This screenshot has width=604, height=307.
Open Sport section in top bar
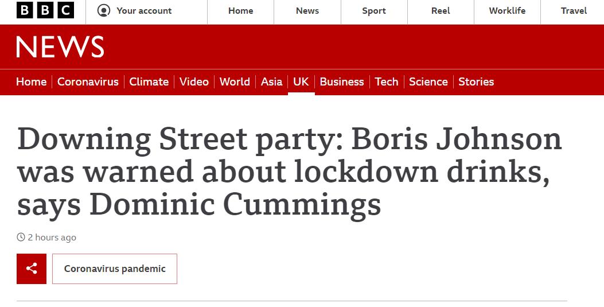(x=374, y=11)
